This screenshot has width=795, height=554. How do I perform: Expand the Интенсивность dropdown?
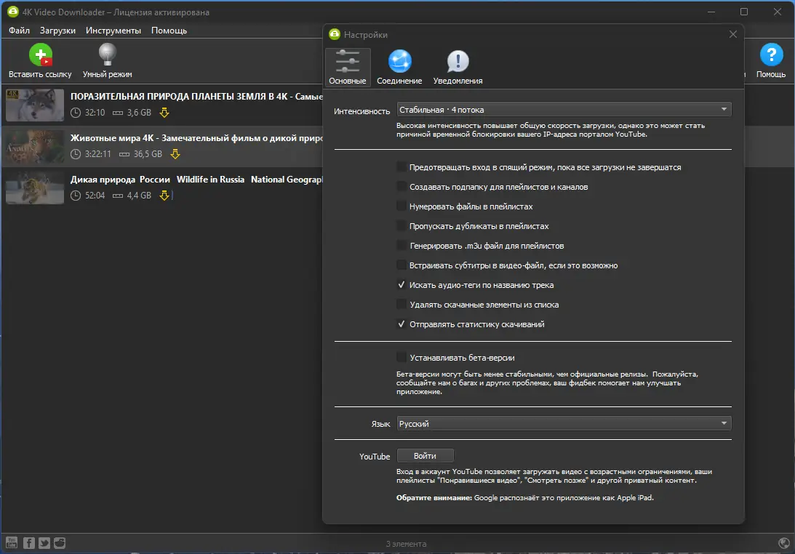pyautogui.click(x=564, y=110)
